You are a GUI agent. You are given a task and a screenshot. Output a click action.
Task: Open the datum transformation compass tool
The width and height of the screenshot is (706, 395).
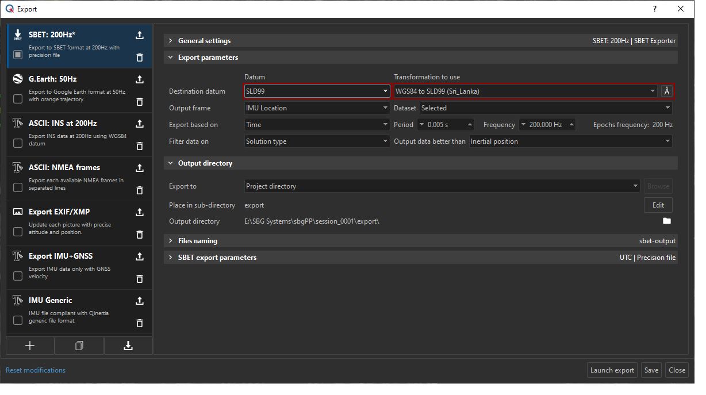666,91
